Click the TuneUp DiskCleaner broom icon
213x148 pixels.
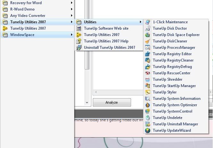[148, 41]
